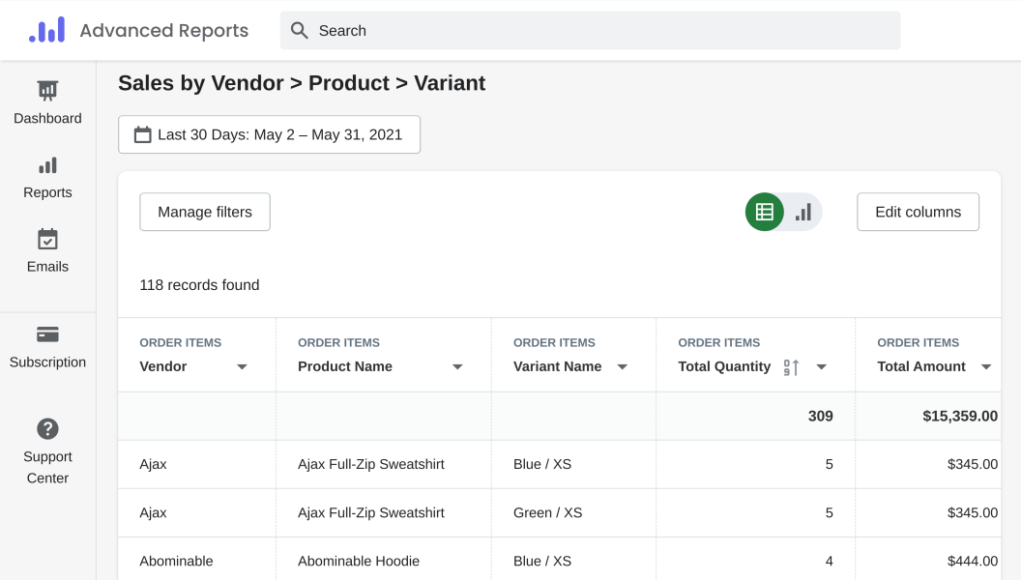Click the Advanced Reports app title
The height and width of the screenshot is (580, 1021).
[164, 31]
